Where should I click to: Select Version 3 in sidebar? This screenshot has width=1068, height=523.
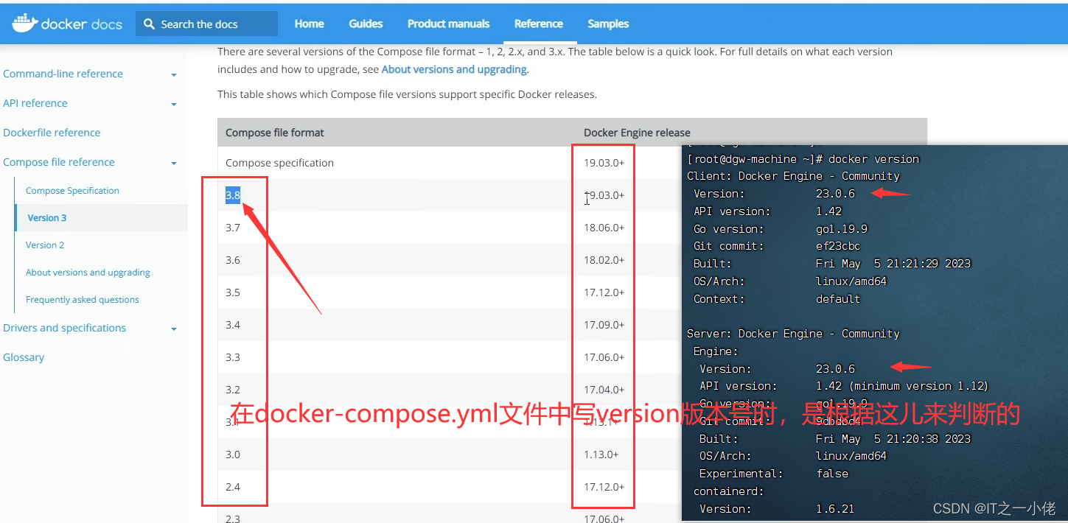(47, 218)
